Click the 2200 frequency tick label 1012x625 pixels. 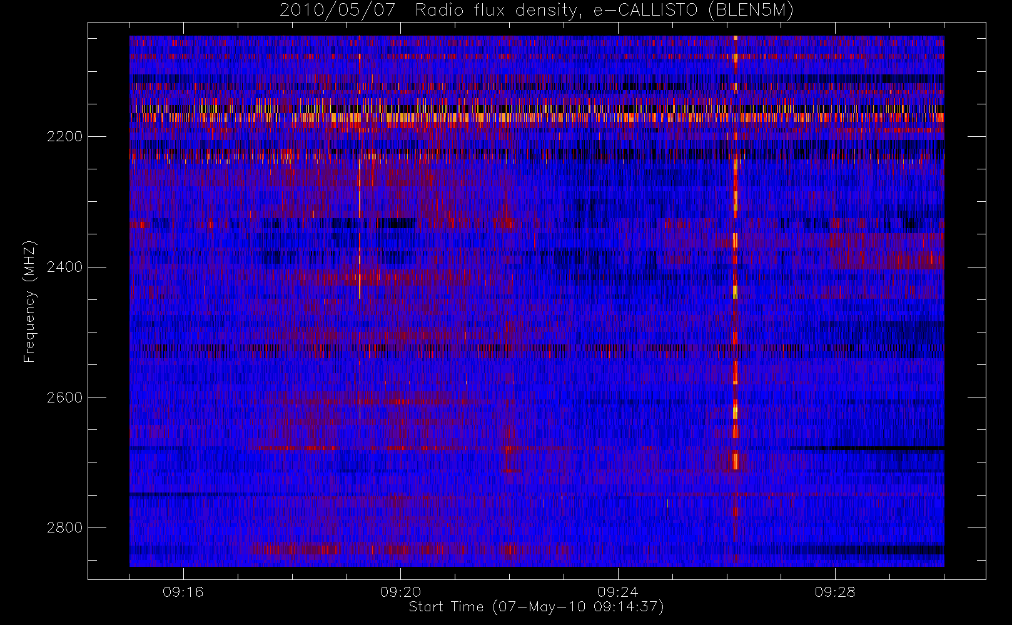[64, 137]
